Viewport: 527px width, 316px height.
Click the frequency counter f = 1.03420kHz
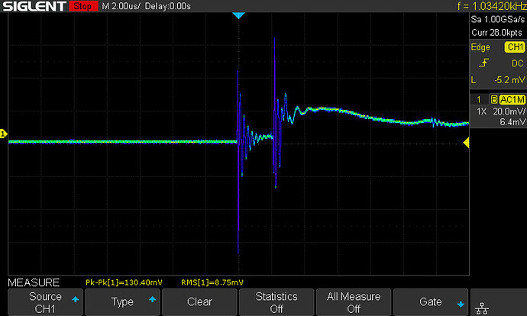tap(492, 6)
